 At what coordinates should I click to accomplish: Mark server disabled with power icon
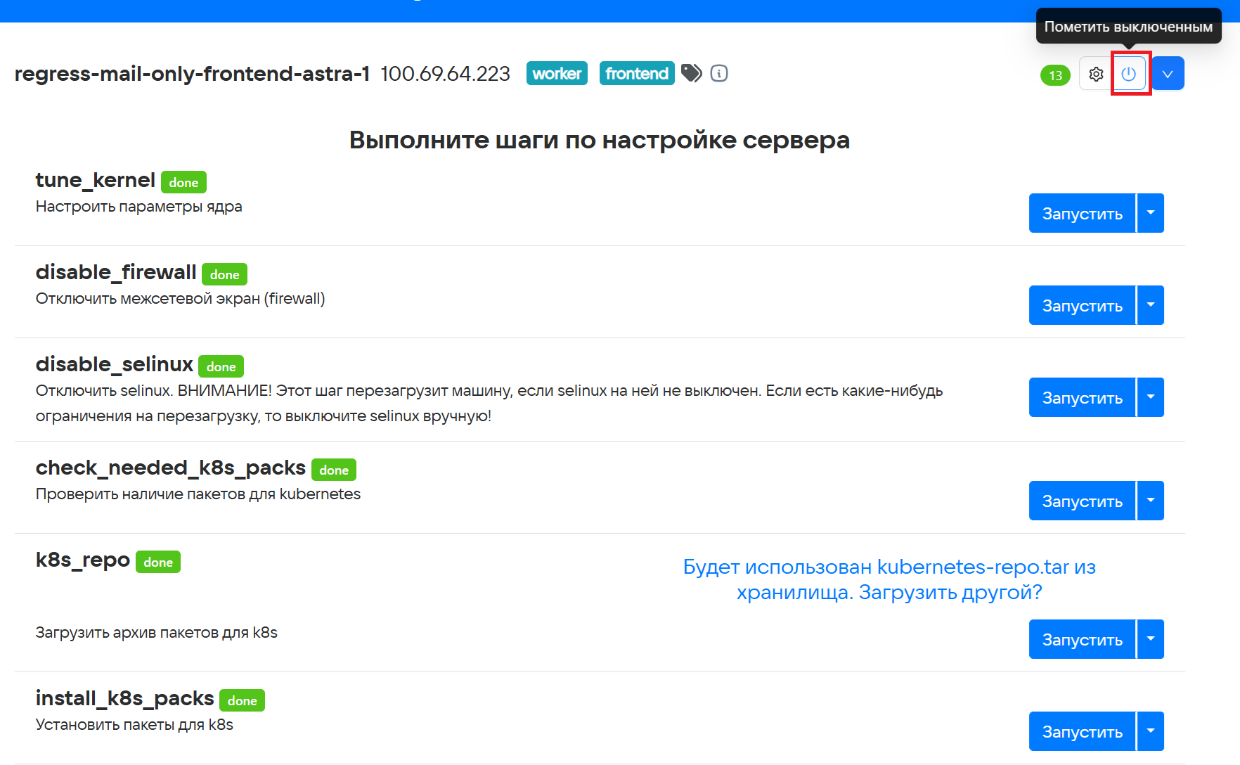click(1129, 74)
